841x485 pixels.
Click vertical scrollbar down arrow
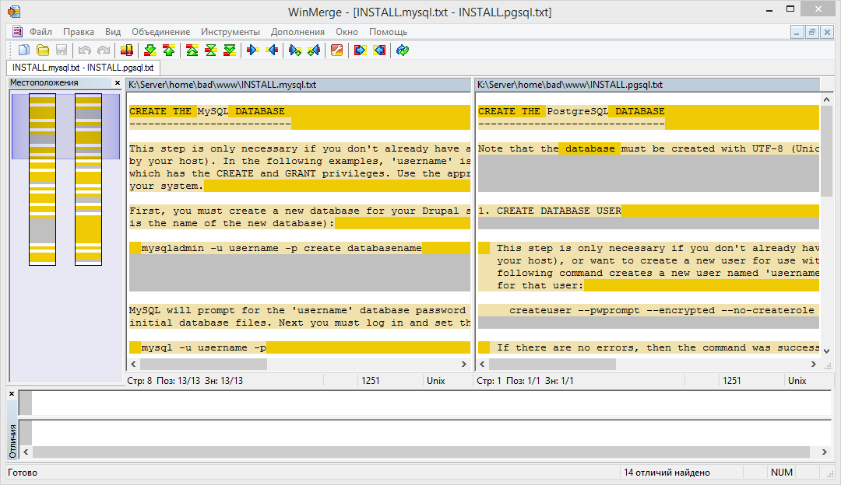point(826,351)
